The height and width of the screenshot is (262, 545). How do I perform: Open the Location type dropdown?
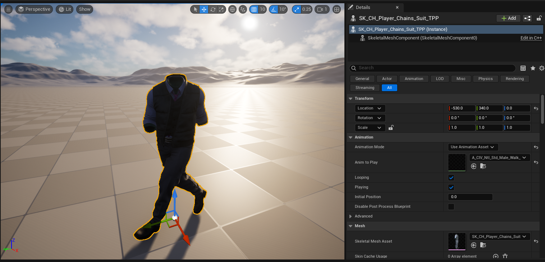(x=370, y=108)
